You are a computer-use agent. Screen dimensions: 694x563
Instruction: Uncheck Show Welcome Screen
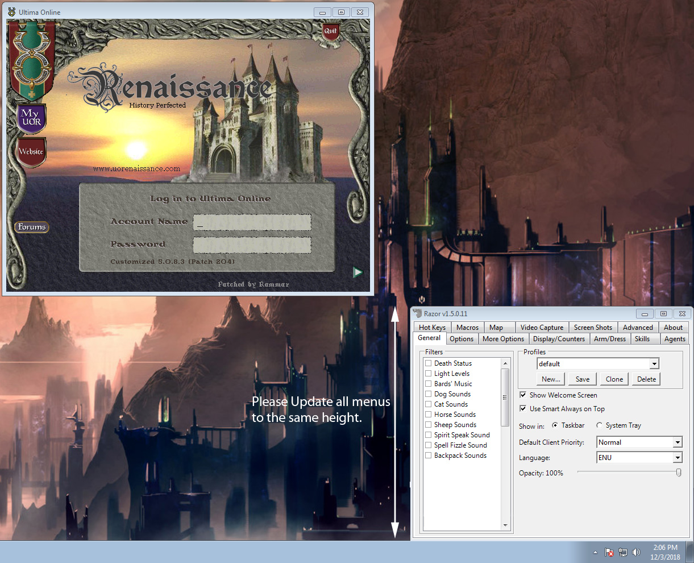523,395
